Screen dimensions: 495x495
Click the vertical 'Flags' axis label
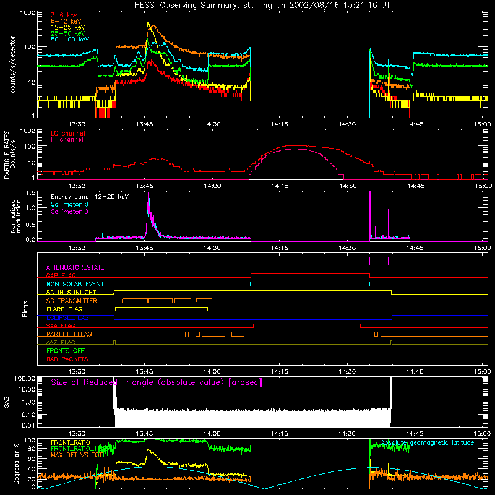tap(25, 309)
